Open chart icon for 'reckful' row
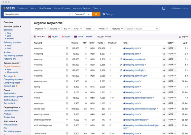The width and height of the screenshot is (191, 135). click(164, 98)
